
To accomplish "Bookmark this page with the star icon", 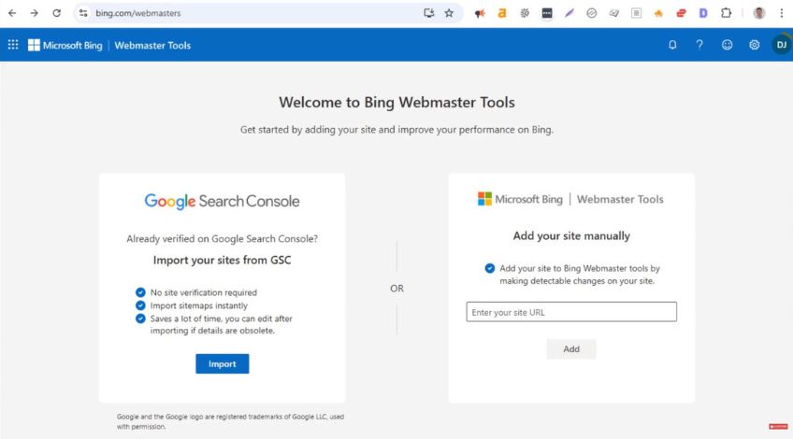I will (x=449, y=13).
